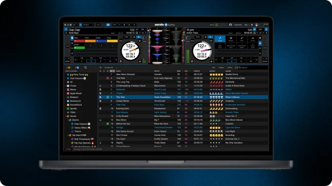Viewport: 332px width, 186px height.
Task: Select the Melody stem pad on right deck
Action: click(231, 39)
